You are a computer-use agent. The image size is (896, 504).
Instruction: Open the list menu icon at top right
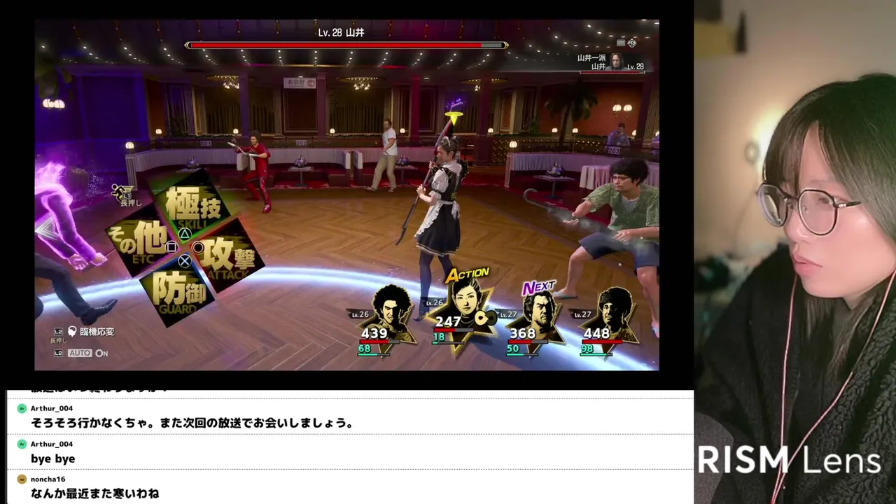tap(621, 43)
